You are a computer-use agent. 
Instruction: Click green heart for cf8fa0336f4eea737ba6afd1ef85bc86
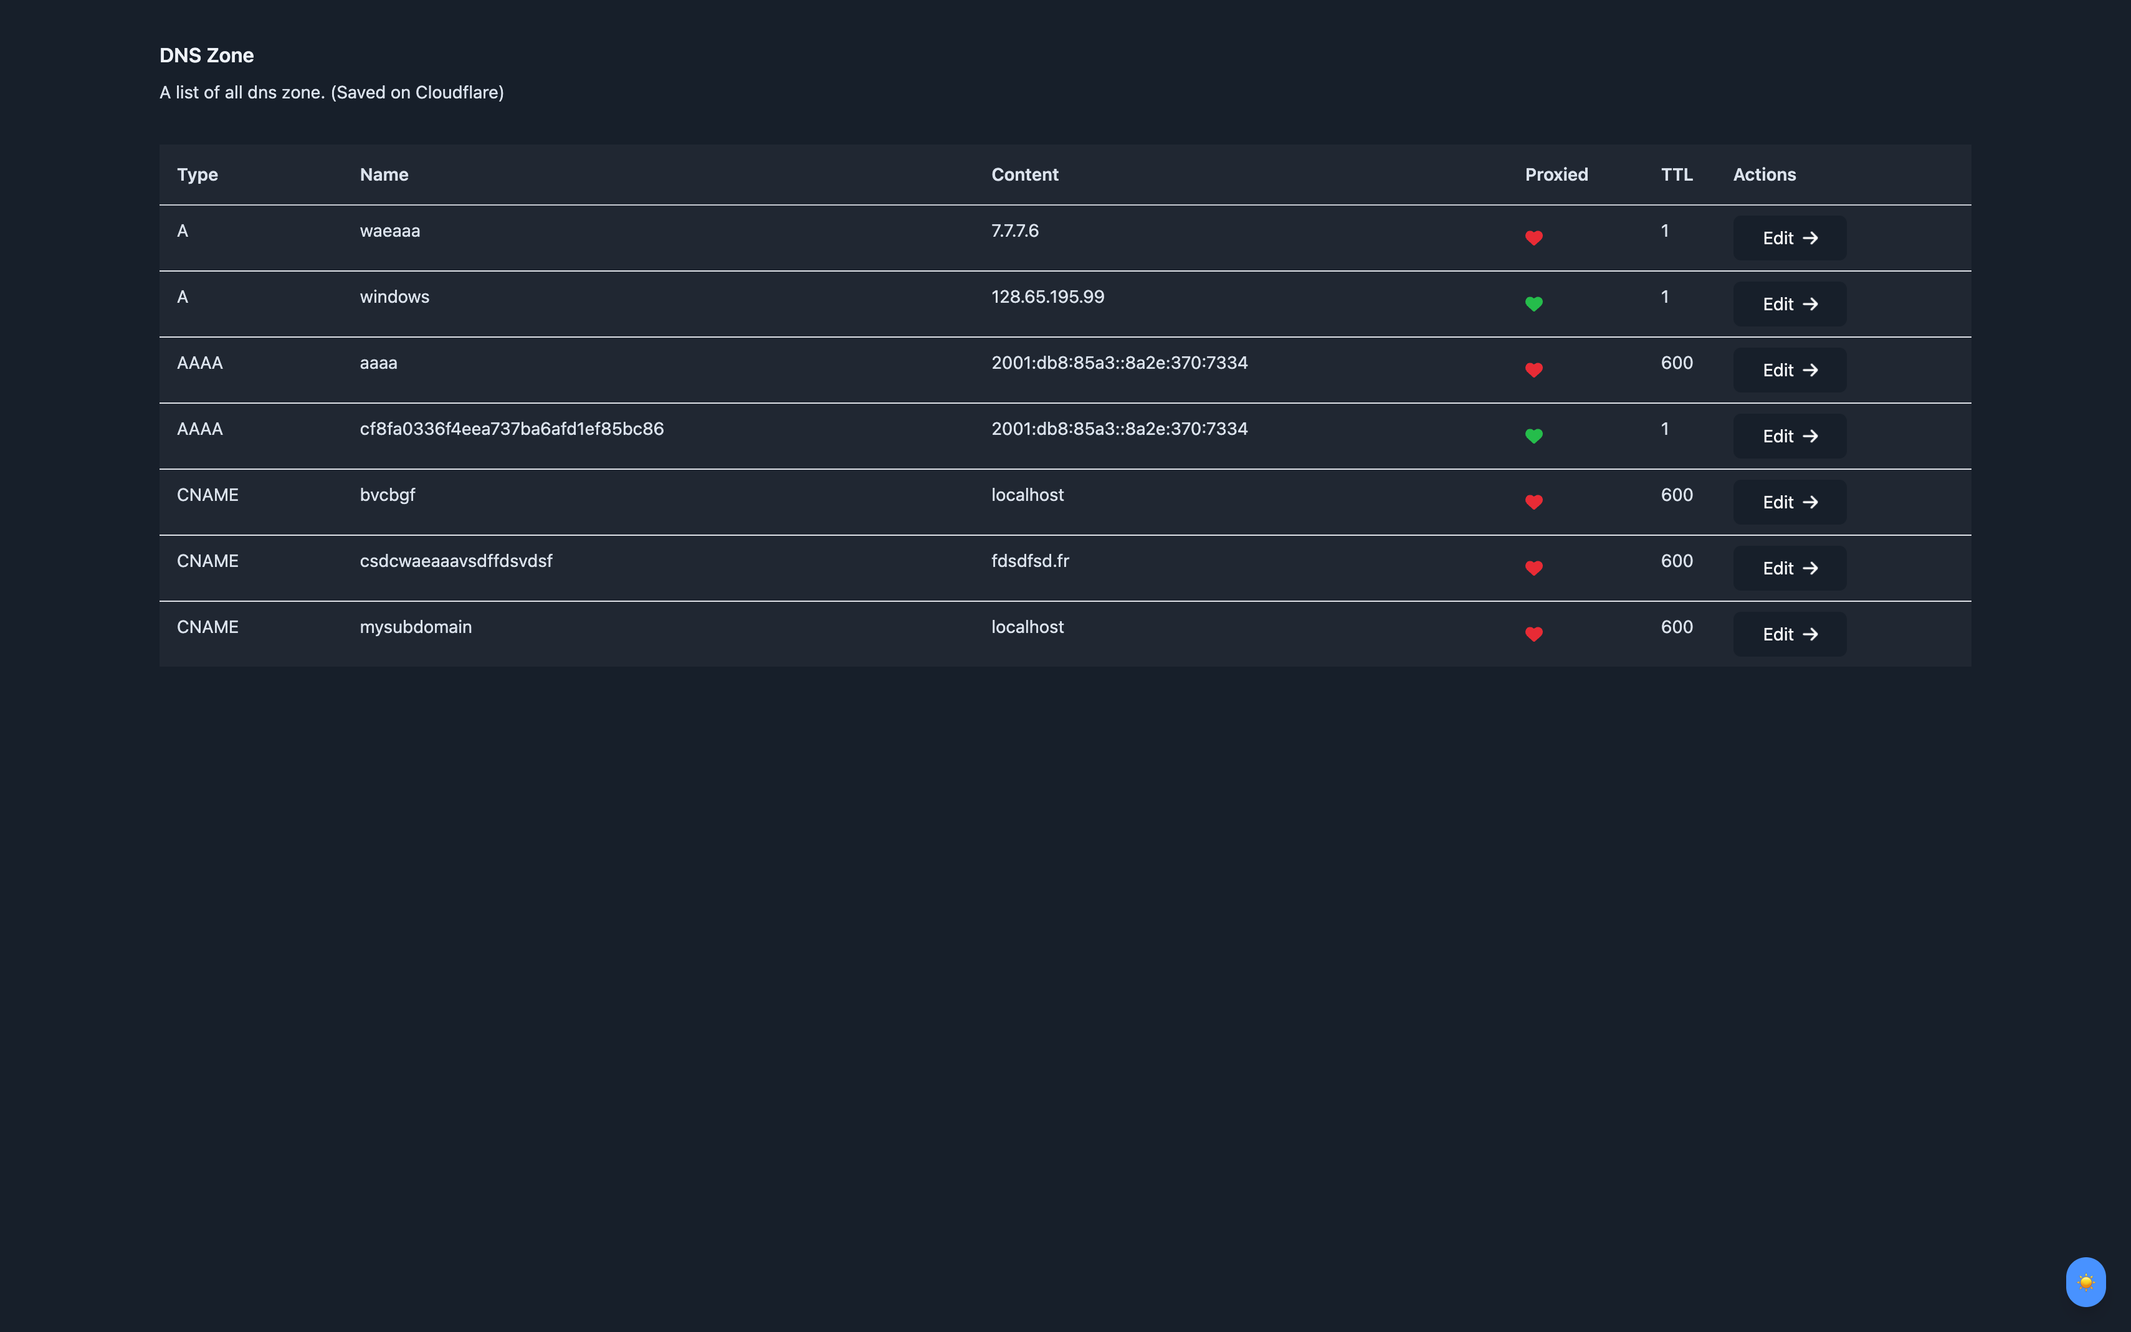pos(1533,435)
